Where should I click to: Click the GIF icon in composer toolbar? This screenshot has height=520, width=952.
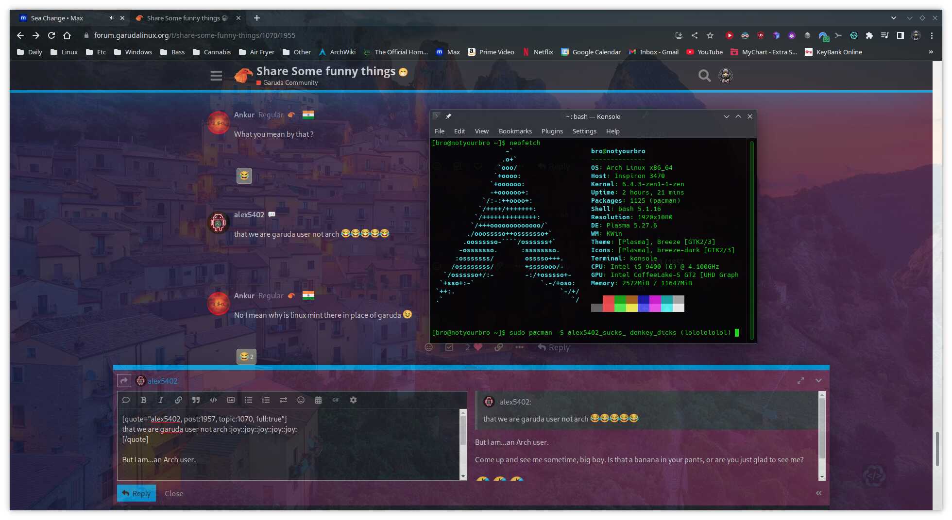tap(336, 400)
